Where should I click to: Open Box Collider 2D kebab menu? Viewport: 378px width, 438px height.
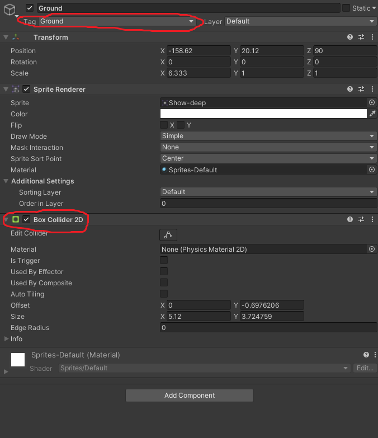pos(372,219)
